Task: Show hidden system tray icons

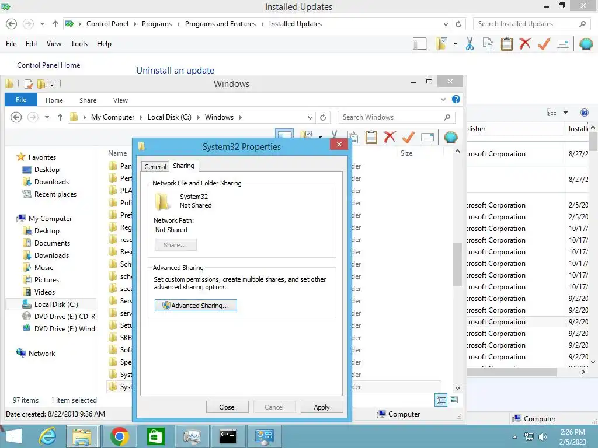Action: tap(515, 436)
